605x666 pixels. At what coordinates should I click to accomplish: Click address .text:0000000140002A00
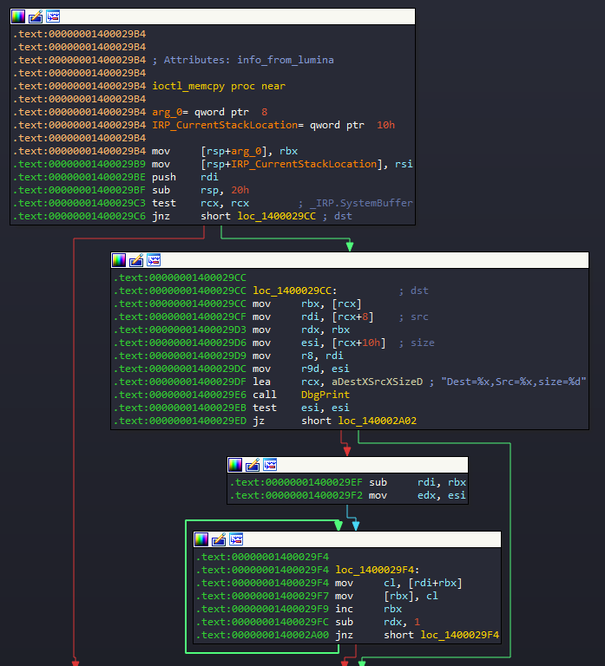click(262, 635)
